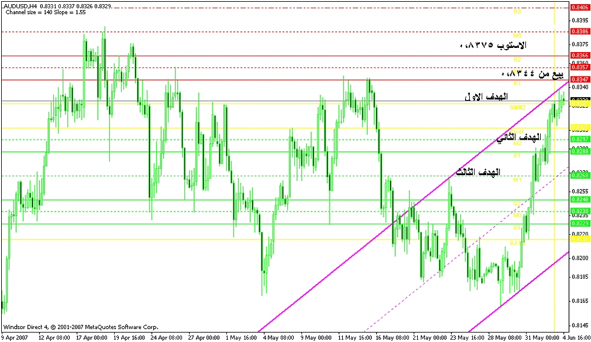This screenshot has height=342, width=591.
Task: Click the '21 May 00:00' time axis label
Action: pos(428,337)
